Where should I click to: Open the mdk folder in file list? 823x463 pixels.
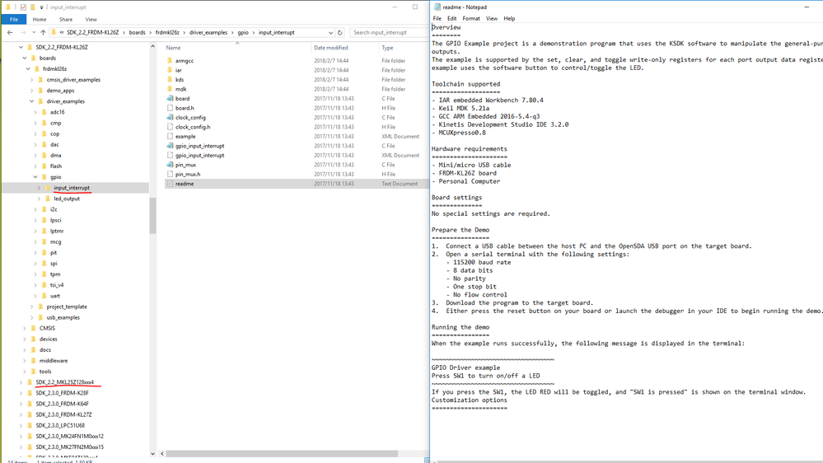pyautogui.click(x=180, y=89)
